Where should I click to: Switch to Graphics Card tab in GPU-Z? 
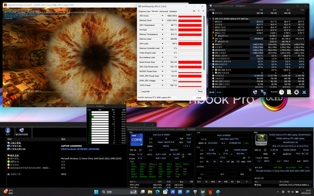coord(144,11)
